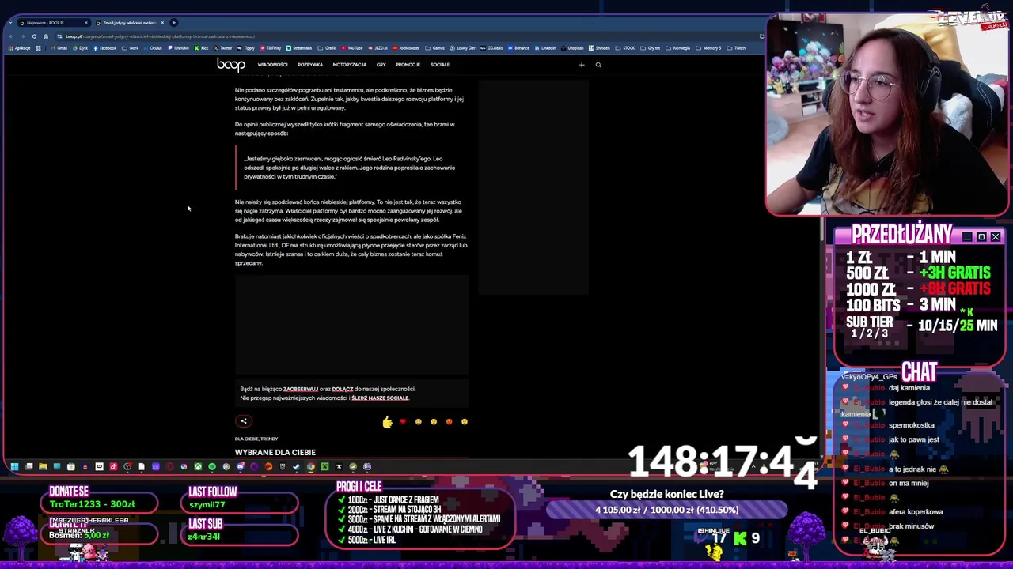
Task: Open the Oculus bookmark
Action: [x=153, y=48]
